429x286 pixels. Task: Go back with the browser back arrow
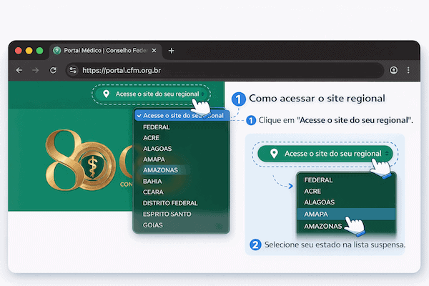[x=19, y=70]
